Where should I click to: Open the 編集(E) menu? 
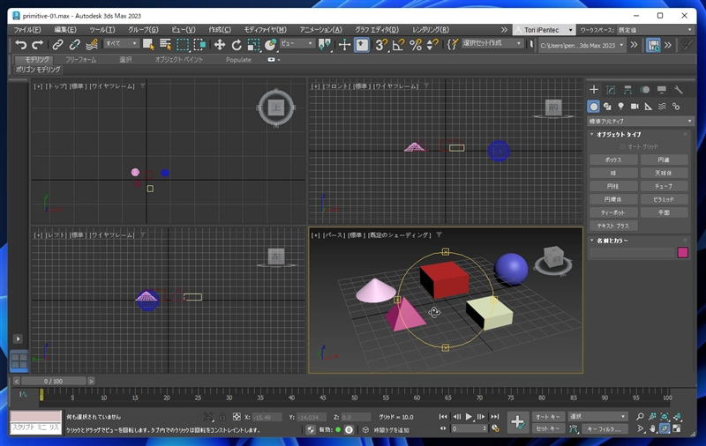(65, 30)
